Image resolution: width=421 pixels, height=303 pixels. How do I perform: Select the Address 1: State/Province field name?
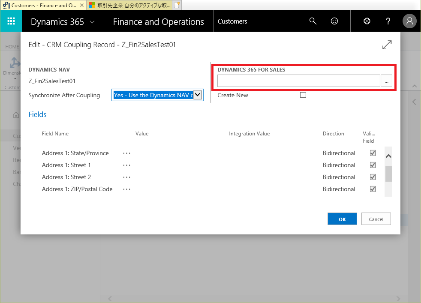coord(75,153)
